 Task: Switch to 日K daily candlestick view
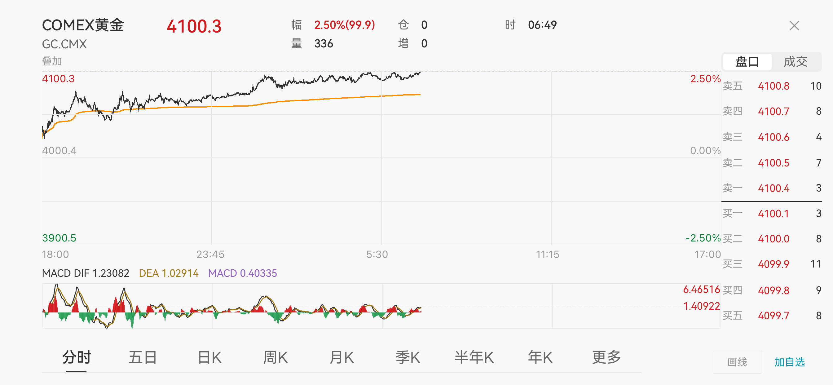click(209, 357)
